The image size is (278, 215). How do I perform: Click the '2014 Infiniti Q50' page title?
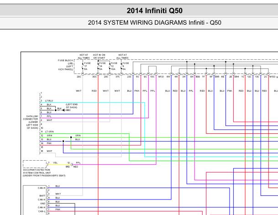coord(154,10)
